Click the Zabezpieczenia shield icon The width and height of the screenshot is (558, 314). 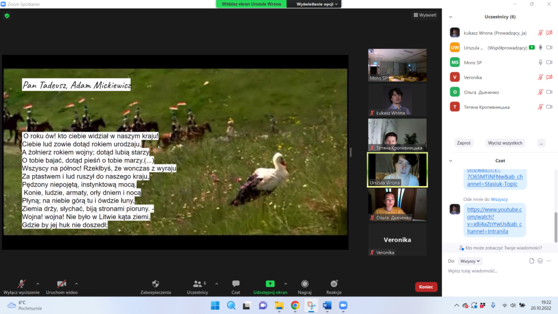(x=155, y=284)
